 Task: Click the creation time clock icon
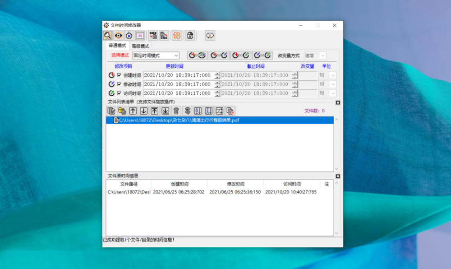click(111, 75)
